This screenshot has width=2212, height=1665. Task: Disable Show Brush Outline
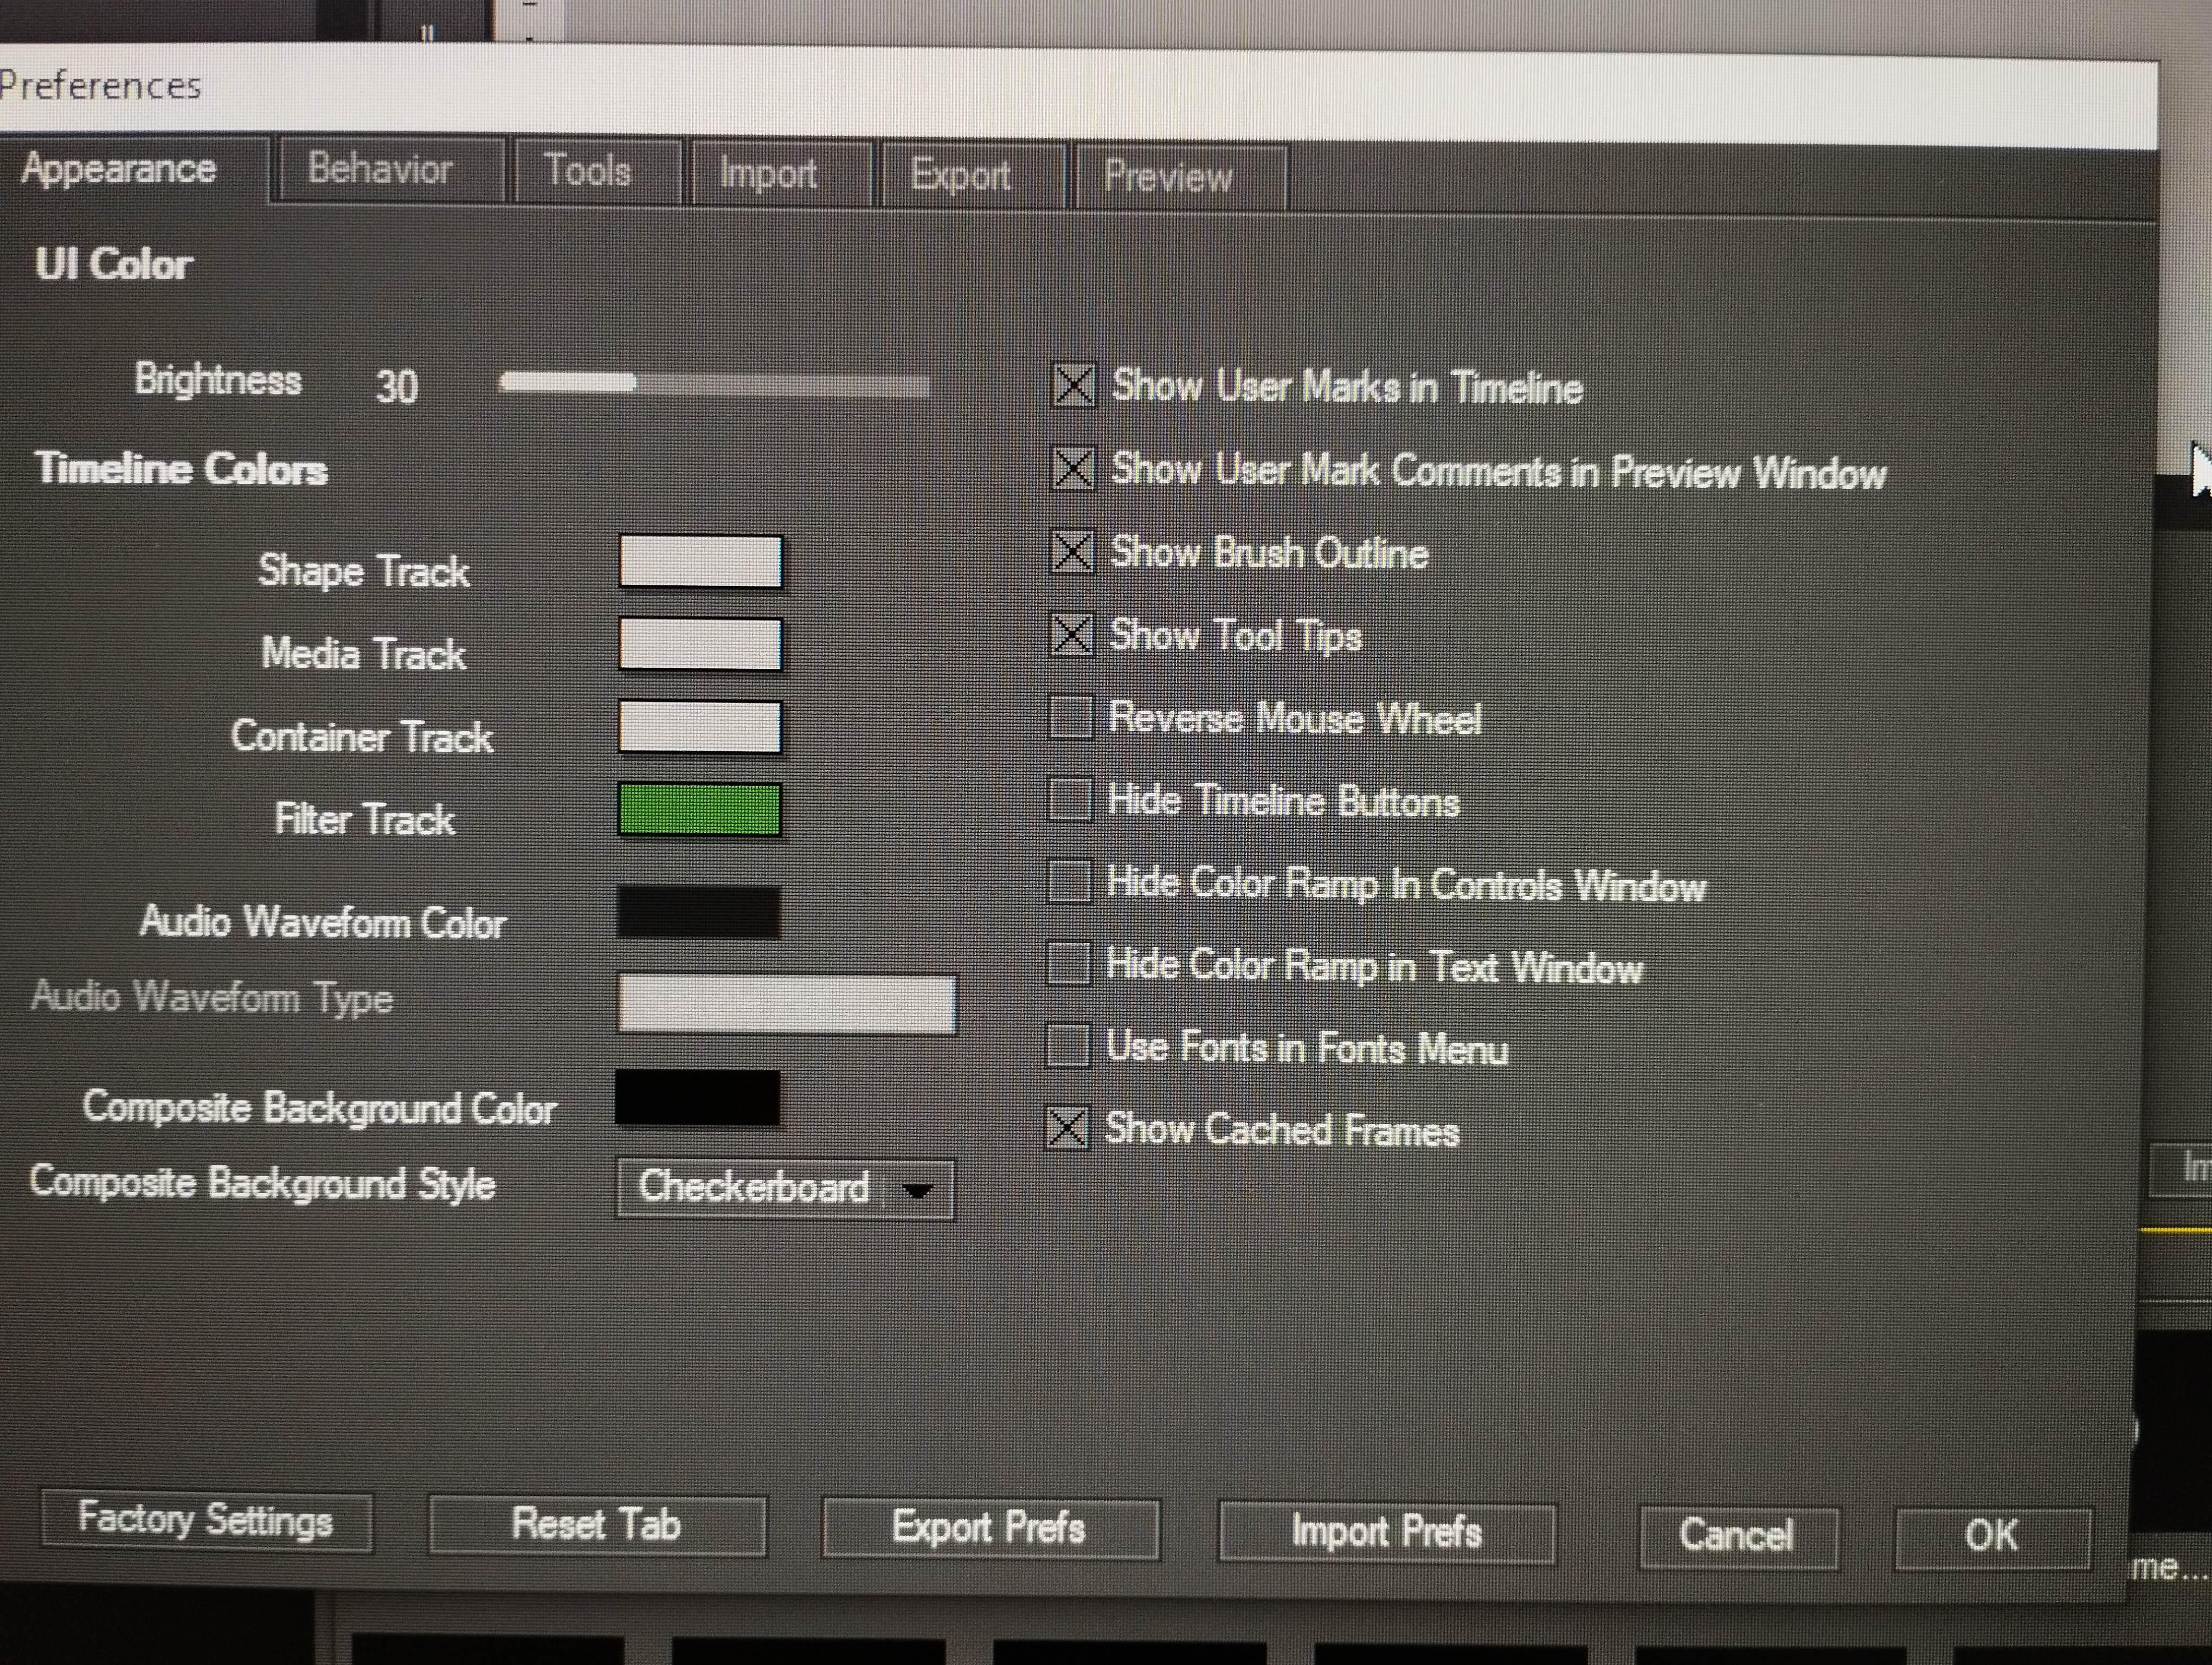1072,552
